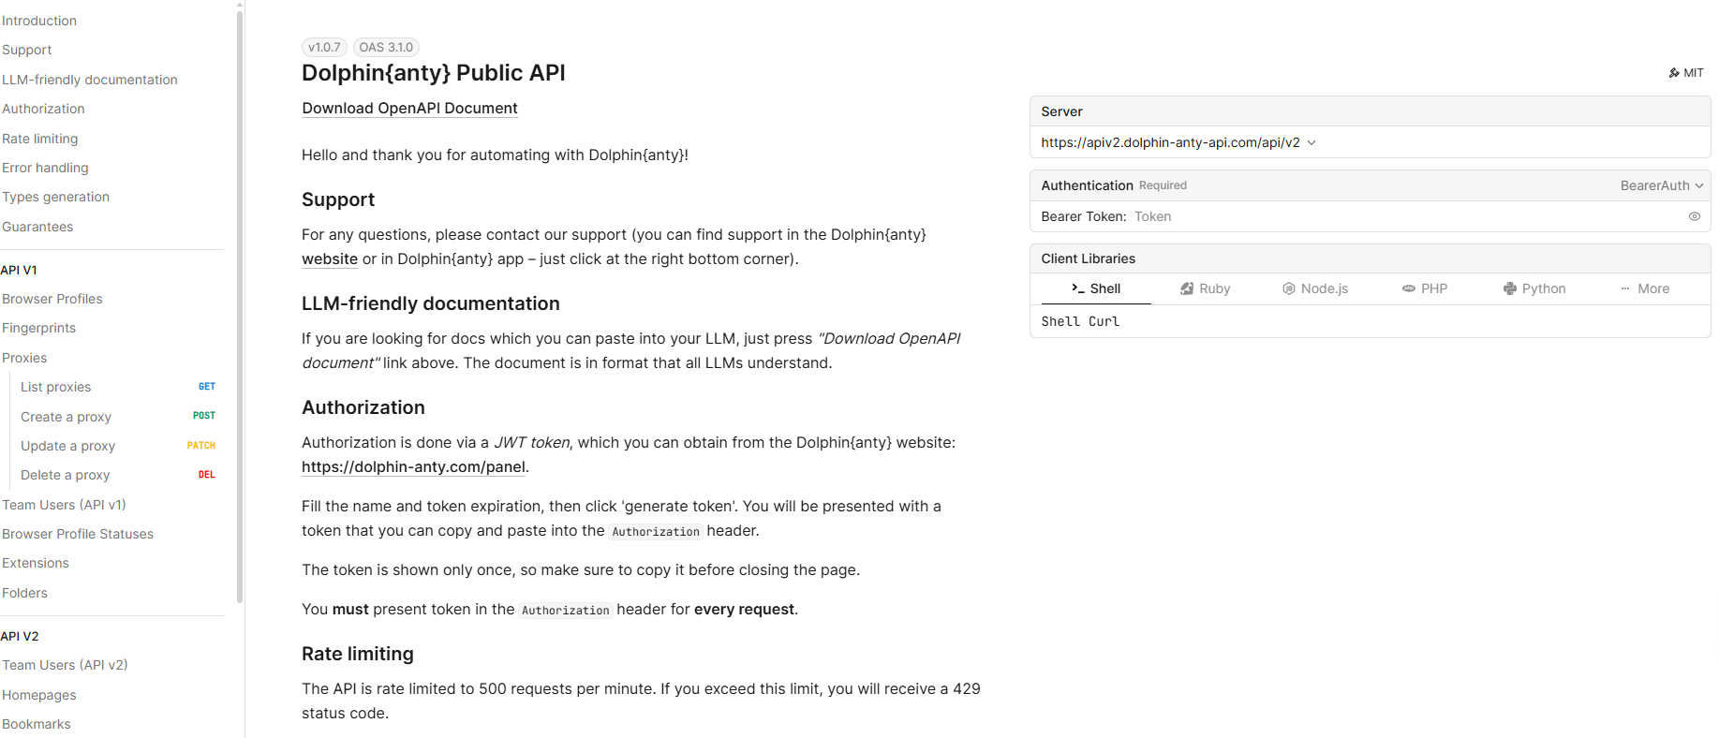Select the PHP client library tab
The image size is (1719, 738).
pyautogui.click(x=1425, y=288)
